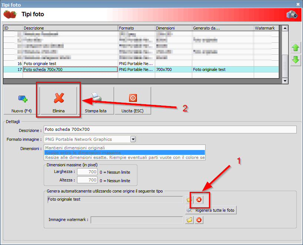Click the Dimensioni column header
Image resolution: width=303 pixels, height=245 pixels.
tap(173, 28)
